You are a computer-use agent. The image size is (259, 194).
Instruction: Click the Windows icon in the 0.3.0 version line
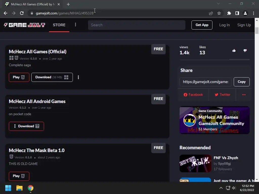(x=11, y=58)
